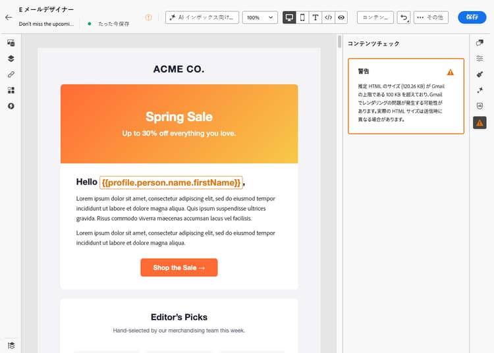Viewport: 494px width, 353px height.
Task: Open the top icon in right rail
Action: coord(480,43)
